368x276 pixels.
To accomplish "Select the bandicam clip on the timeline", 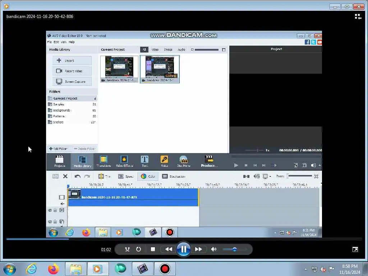I will coord(133,197).
